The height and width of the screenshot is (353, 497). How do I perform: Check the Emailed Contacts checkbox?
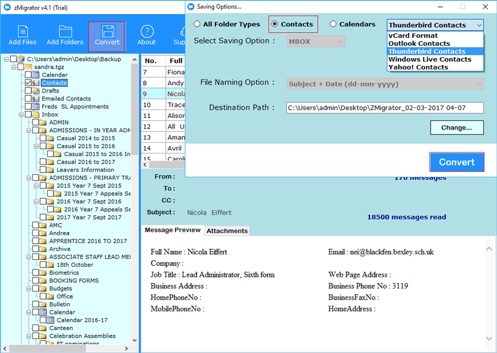click(28, 99)
